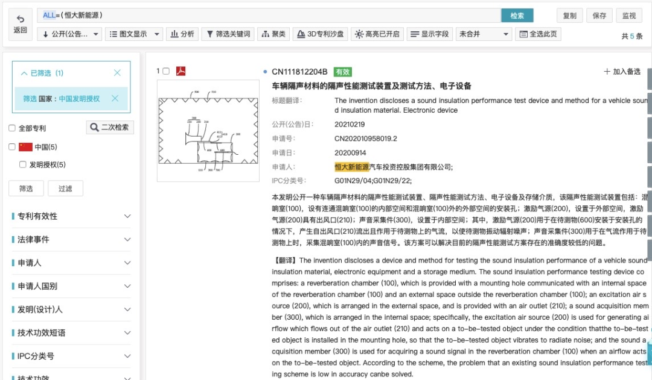The image size is (652, 380).
Task: Click IPC code G01N29/04;G01N29/22
Action: tap(372, 181)
